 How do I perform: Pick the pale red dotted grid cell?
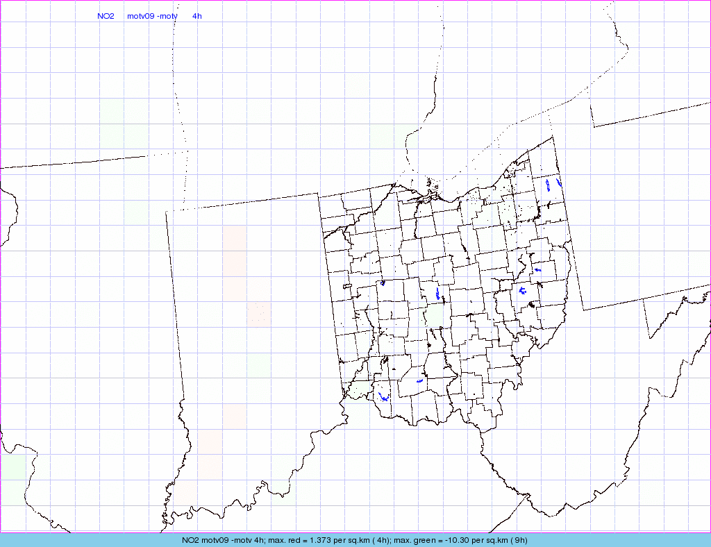(x=259, y=314)
